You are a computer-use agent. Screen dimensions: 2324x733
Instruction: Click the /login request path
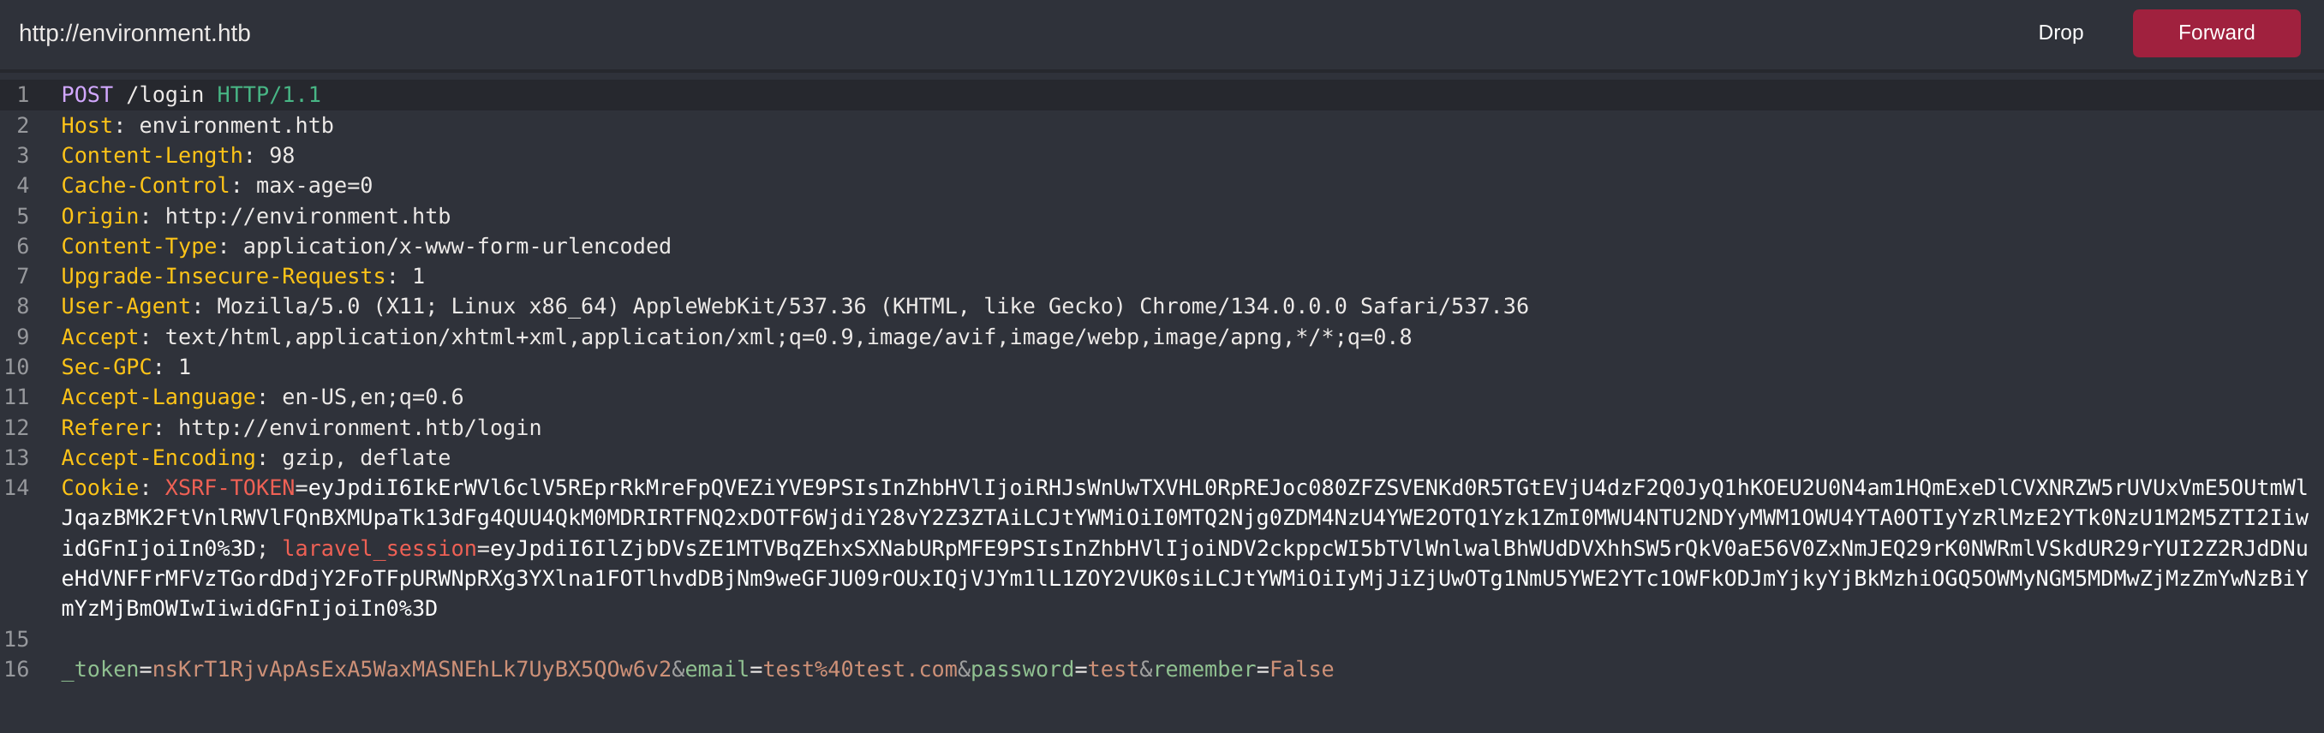(x=165, y=95)
